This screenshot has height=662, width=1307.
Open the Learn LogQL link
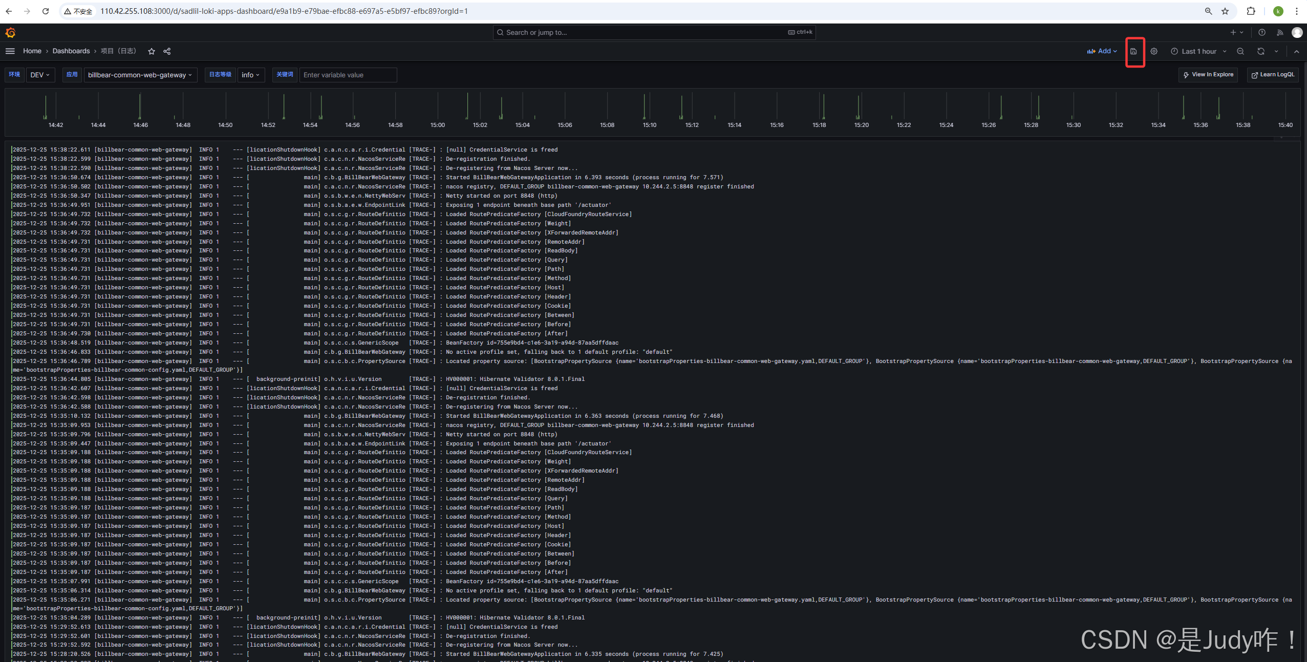click(1273, 75)
